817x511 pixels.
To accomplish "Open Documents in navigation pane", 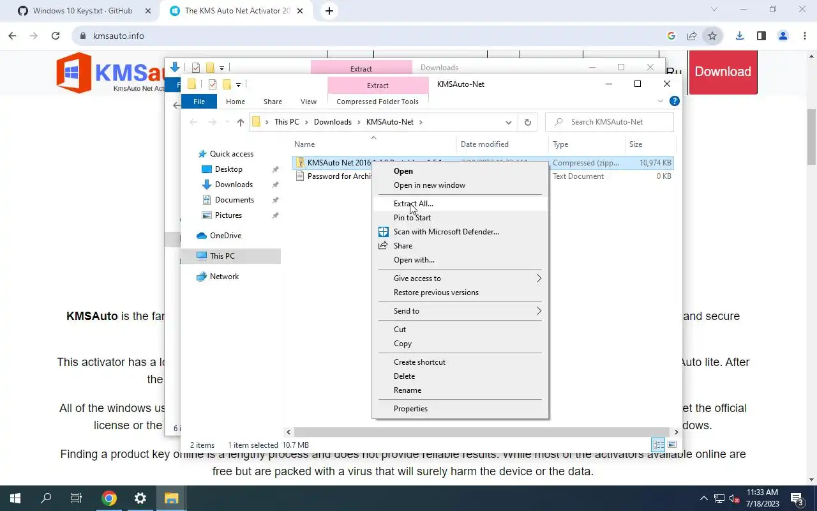I will (x=234, y=199).
